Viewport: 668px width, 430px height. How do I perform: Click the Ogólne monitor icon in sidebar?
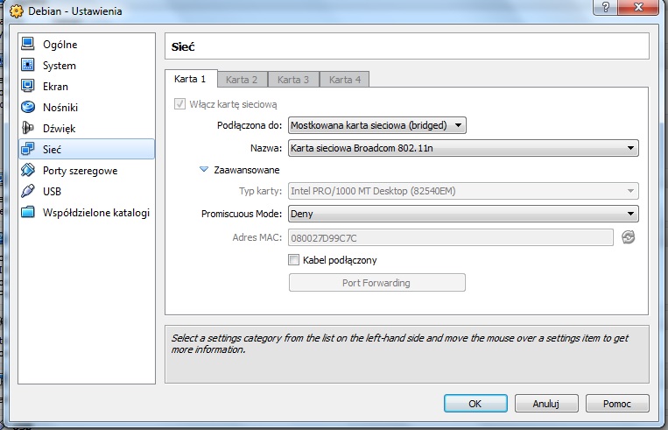point(28,45)
